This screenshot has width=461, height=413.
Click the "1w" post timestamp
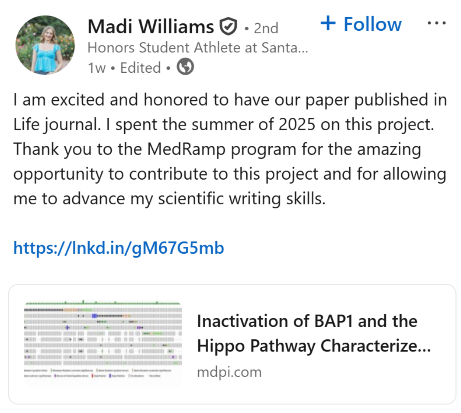pos(97,68)
